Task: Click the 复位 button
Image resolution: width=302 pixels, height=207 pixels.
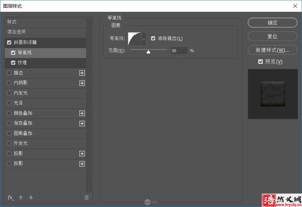Action: (272, 37)
